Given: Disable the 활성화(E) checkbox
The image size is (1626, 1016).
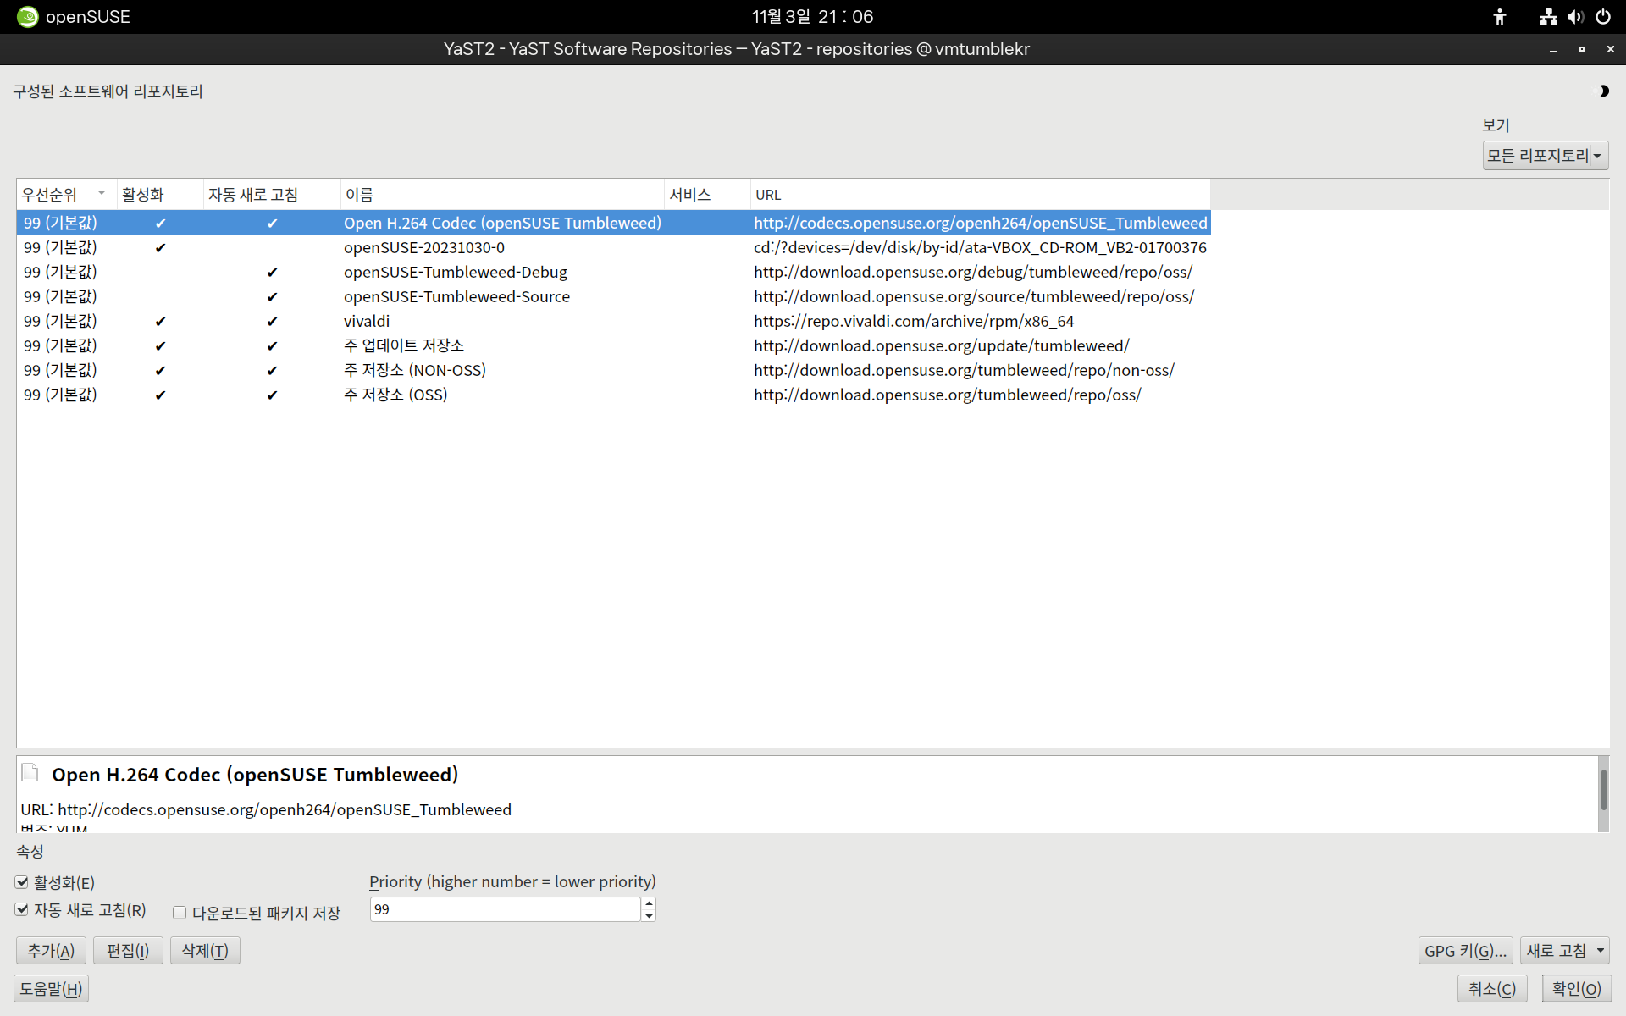Looking at the screenshot, I should [22, 882].
